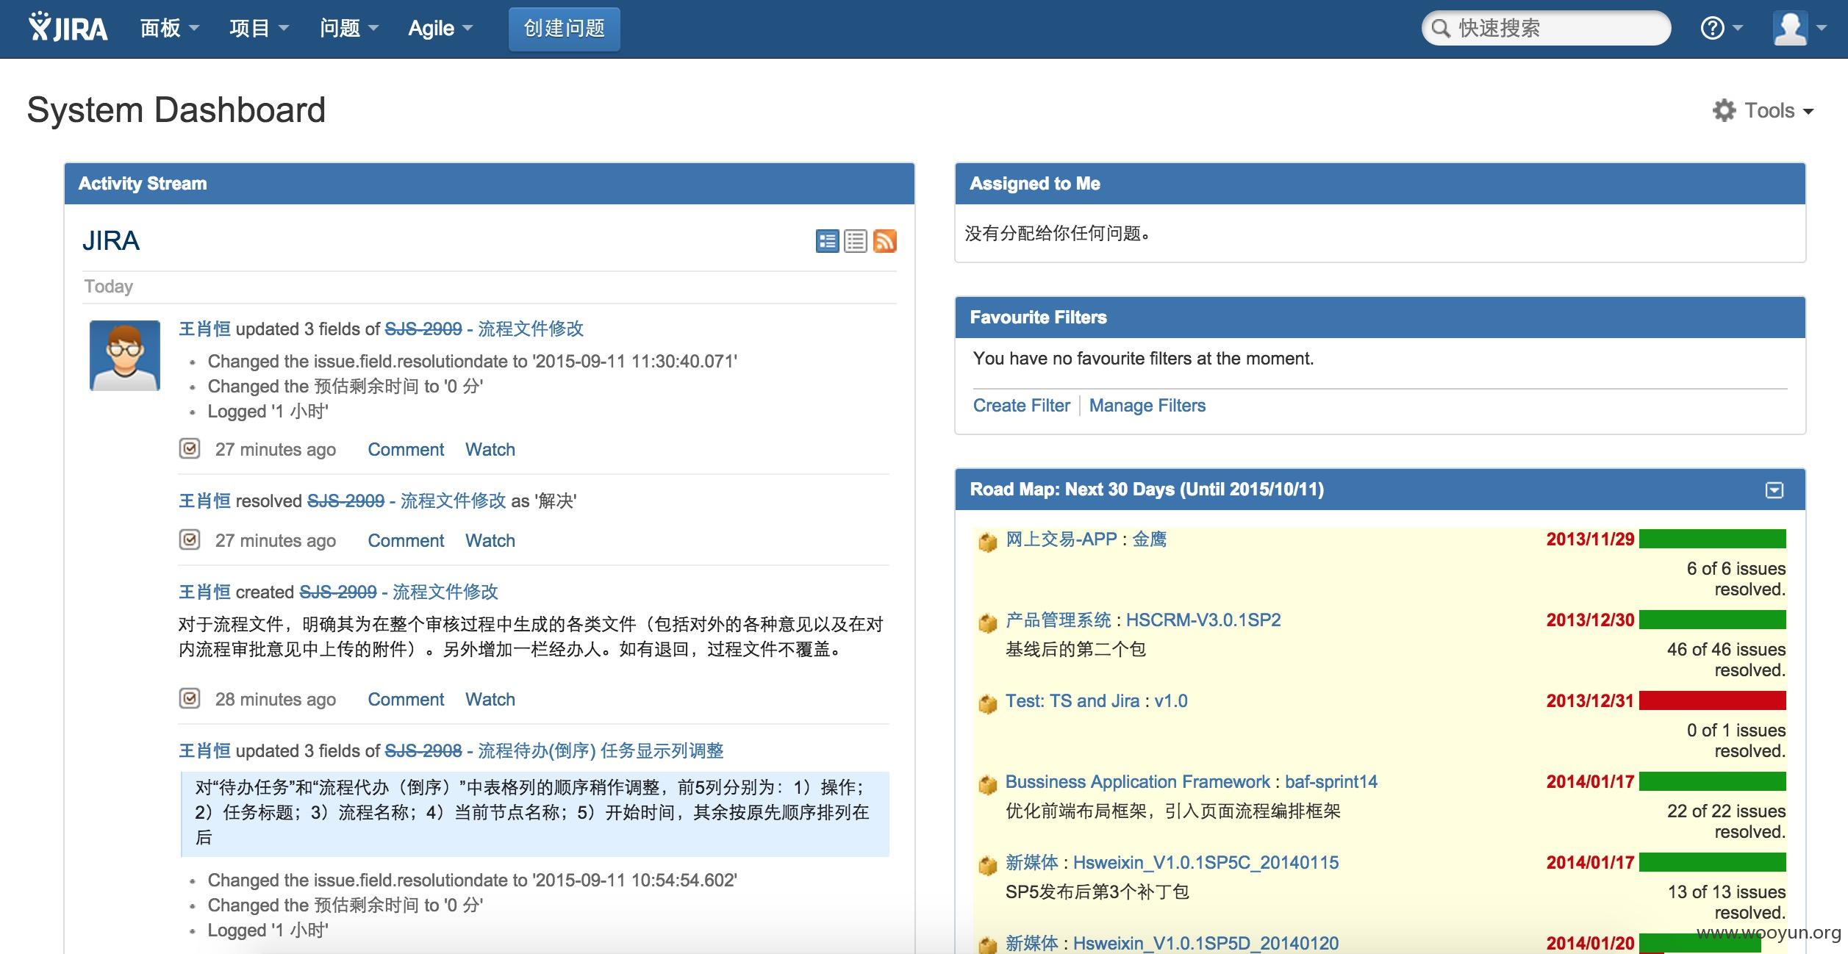Open Hsweixin_V1.0.1SP5C_20140115 version link
The width and height of the screenshot is (1848, 954).
1206,862
